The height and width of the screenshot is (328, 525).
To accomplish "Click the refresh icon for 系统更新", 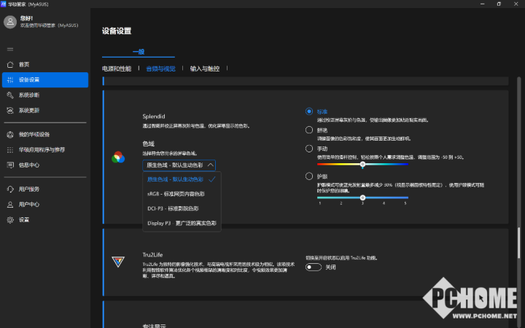I will point(10,111).
